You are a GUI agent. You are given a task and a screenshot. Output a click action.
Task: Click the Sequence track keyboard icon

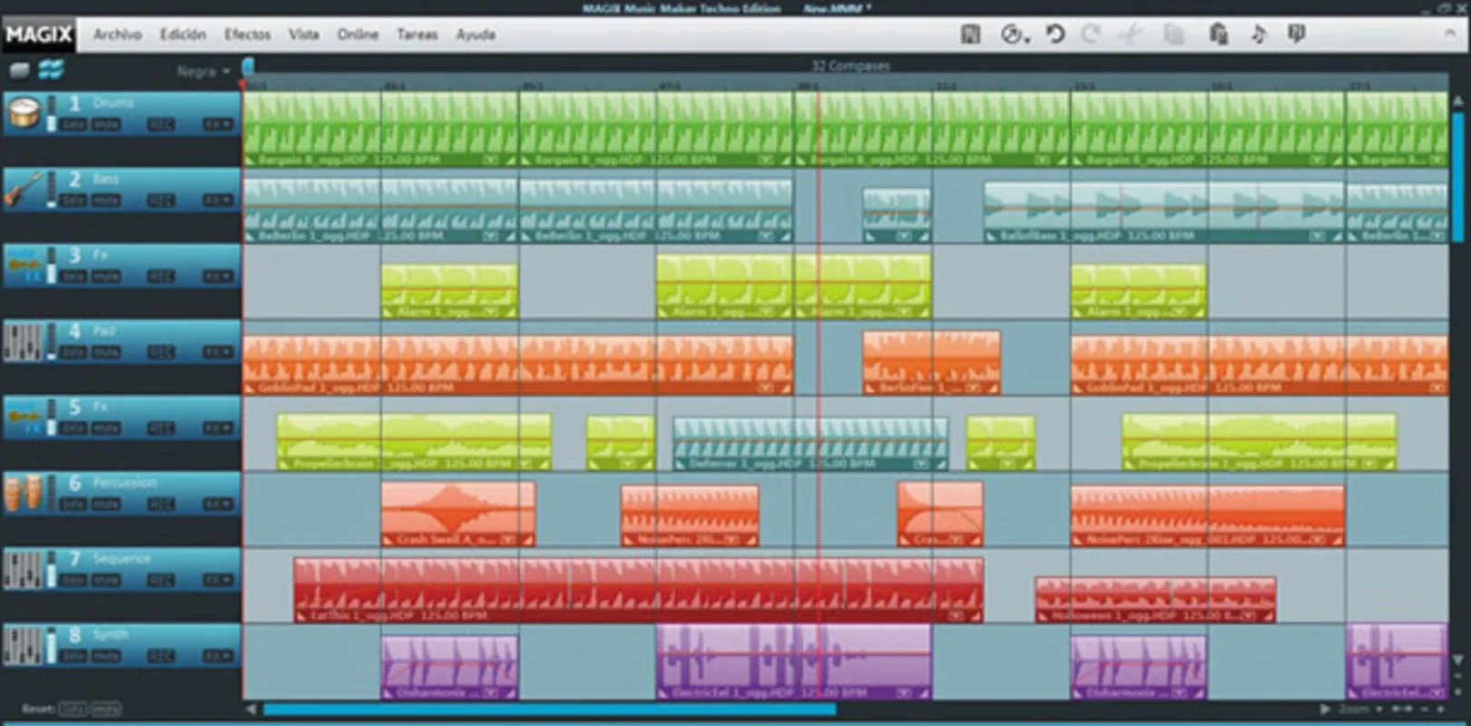(23, 570)
